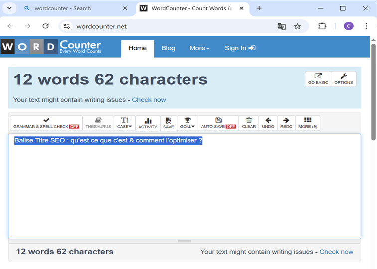Screen dimensions: 377x269
Task: Click the page vertical scrollbar
Action: (373, 93)
